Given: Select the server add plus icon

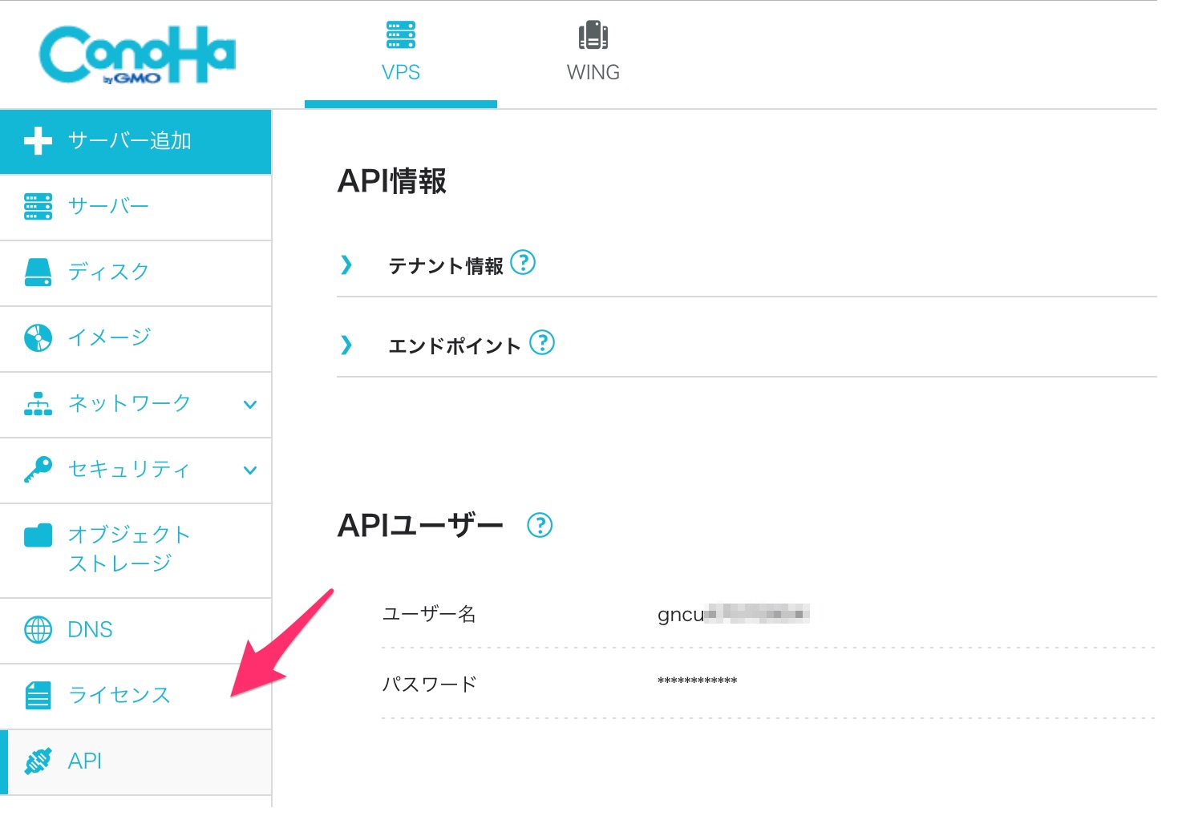Looking at the screenshot, I should (x=38, y=141).
